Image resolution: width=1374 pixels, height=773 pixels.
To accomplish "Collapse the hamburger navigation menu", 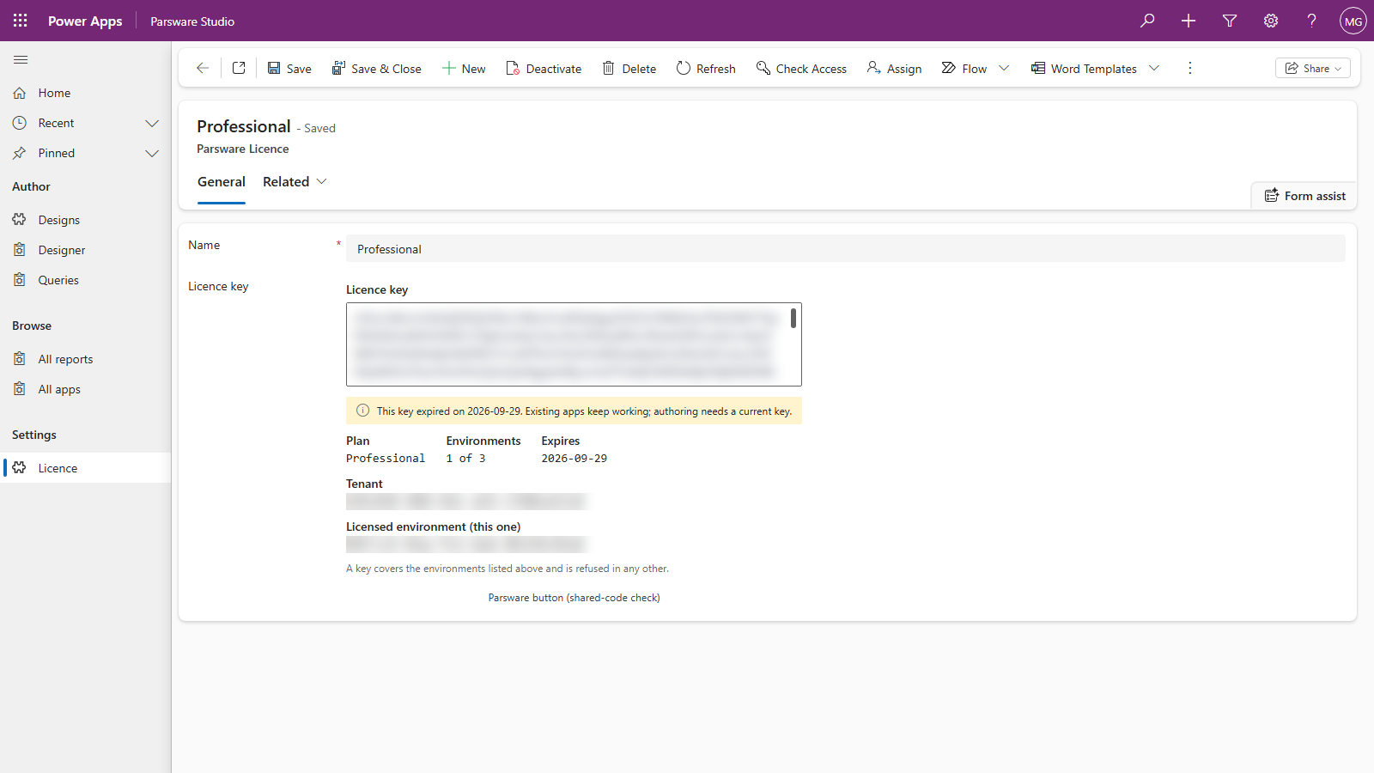I will (21, 59).
